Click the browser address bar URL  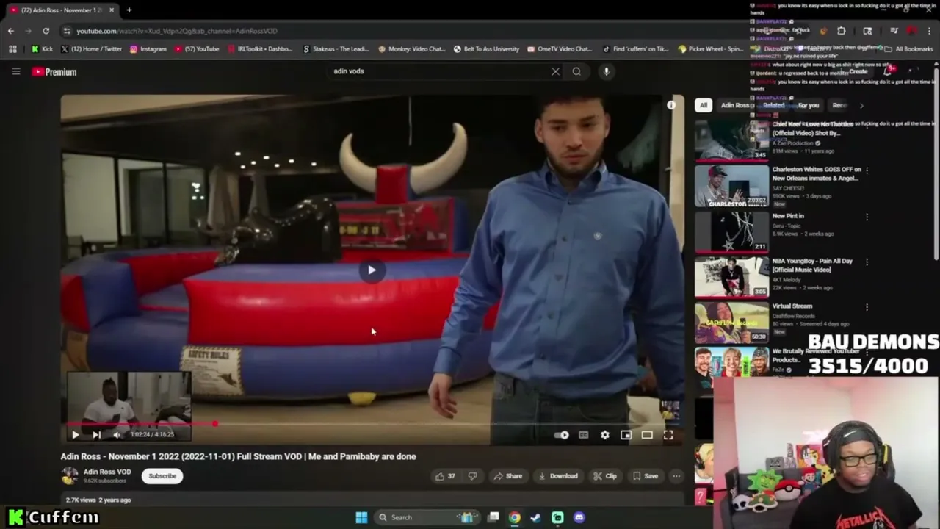coord(177,31)
